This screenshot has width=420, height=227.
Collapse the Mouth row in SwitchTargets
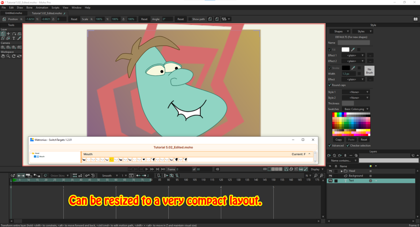click(x=309, y=154)
